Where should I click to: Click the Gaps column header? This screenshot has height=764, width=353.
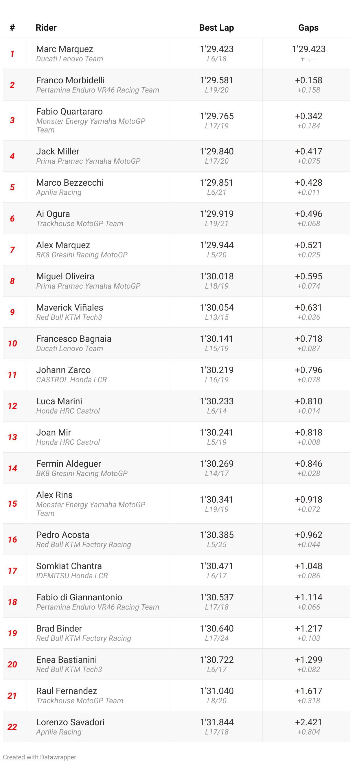pos(308,27)
